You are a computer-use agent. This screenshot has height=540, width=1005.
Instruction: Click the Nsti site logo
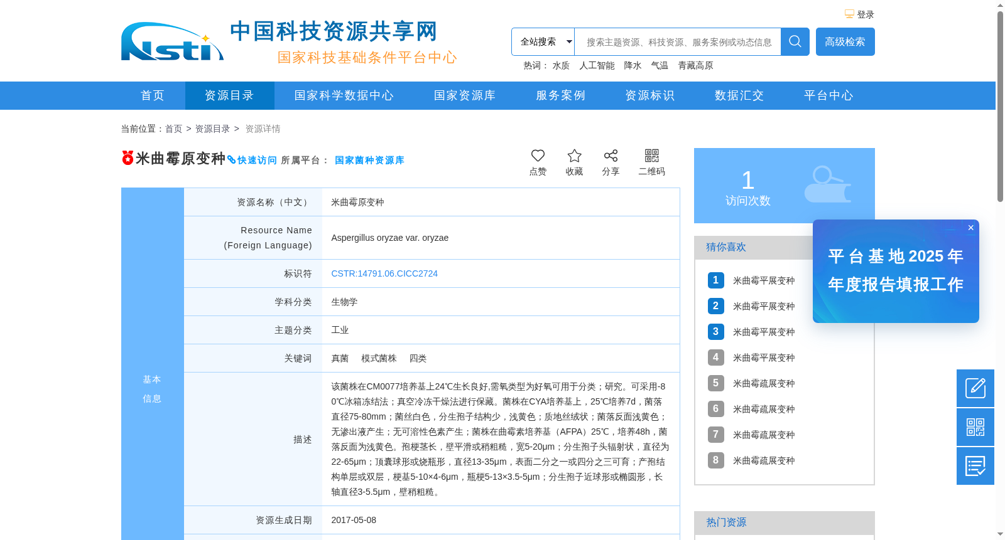172,41
